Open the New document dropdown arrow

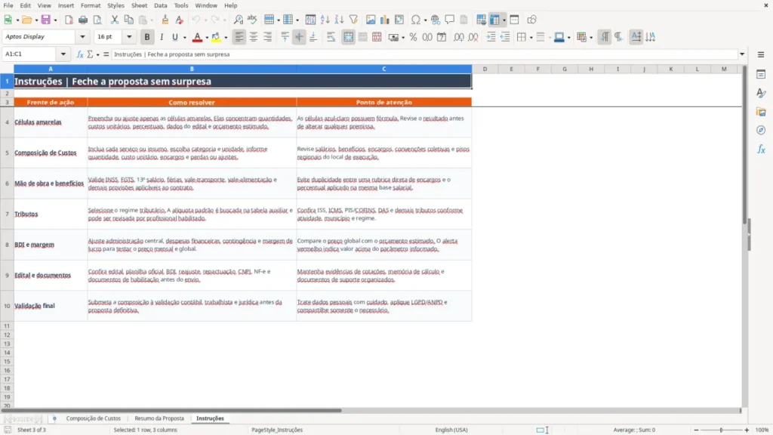point(17,20)
